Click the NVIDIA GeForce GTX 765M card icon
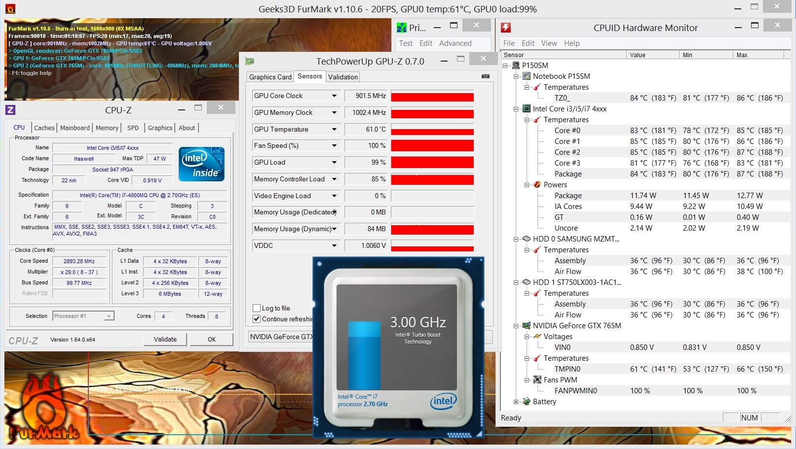 click(x=527, y=325)
